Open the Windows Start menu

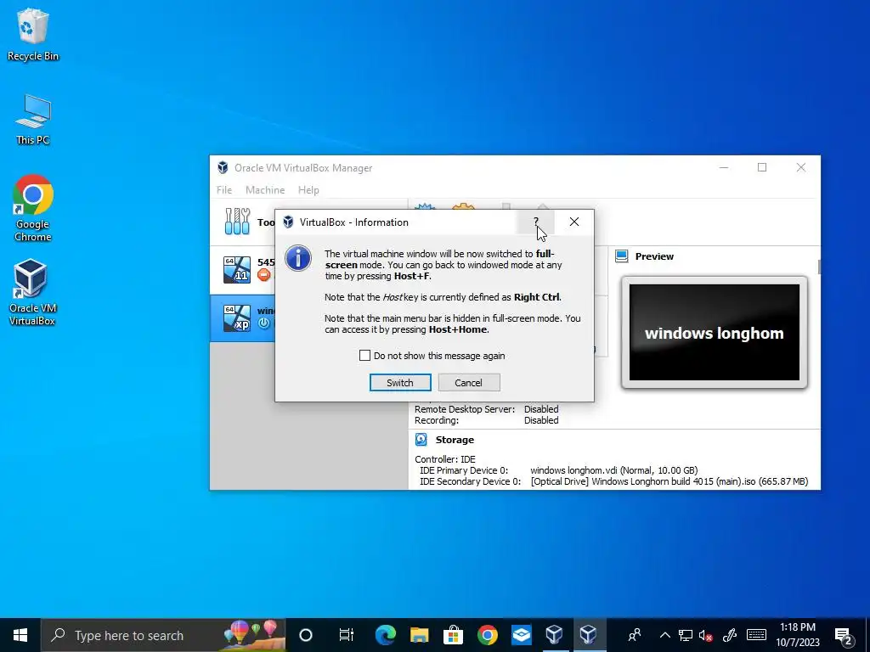[x=20, y=635]
